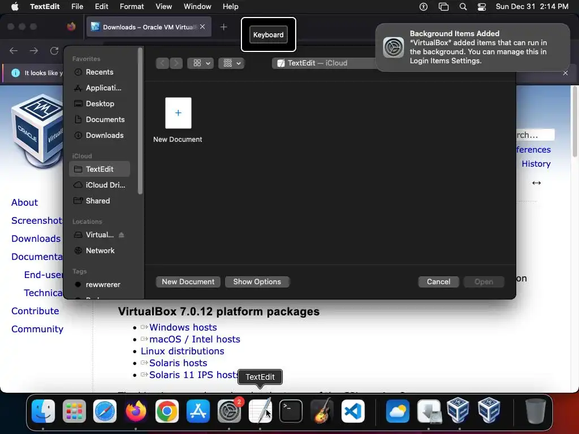Eject the VirtualBox volume in sidebar
Viewport: 579px width, 434px height.
point(122,235)
